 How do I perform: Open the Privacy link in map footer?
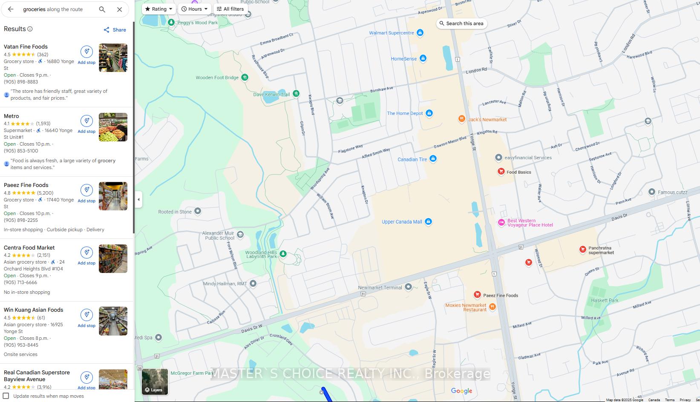tap(685, 400)
